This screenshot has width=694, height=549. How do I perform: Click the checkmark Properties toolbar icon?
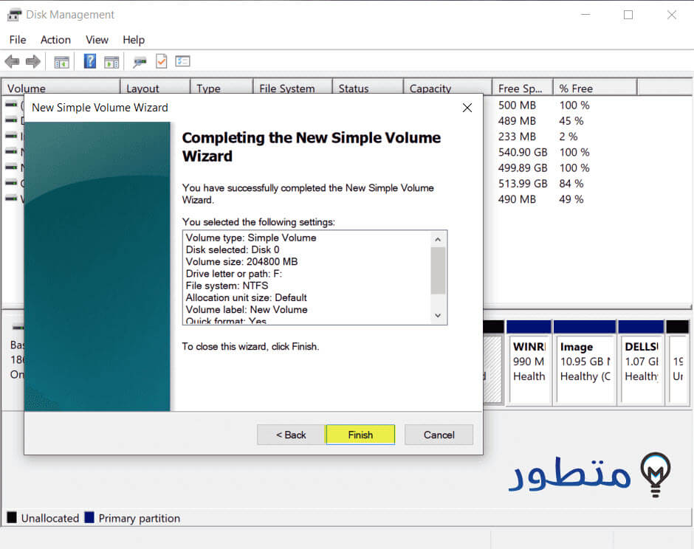click(x=162, y=61)
